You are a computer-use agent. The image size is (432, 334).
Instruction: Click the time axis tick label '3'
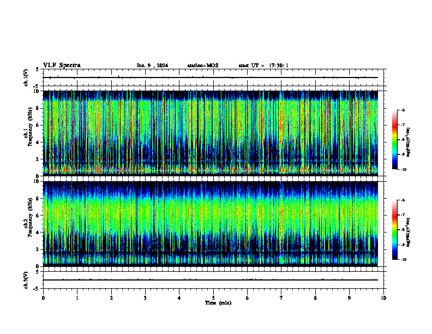tap(145, 298)
